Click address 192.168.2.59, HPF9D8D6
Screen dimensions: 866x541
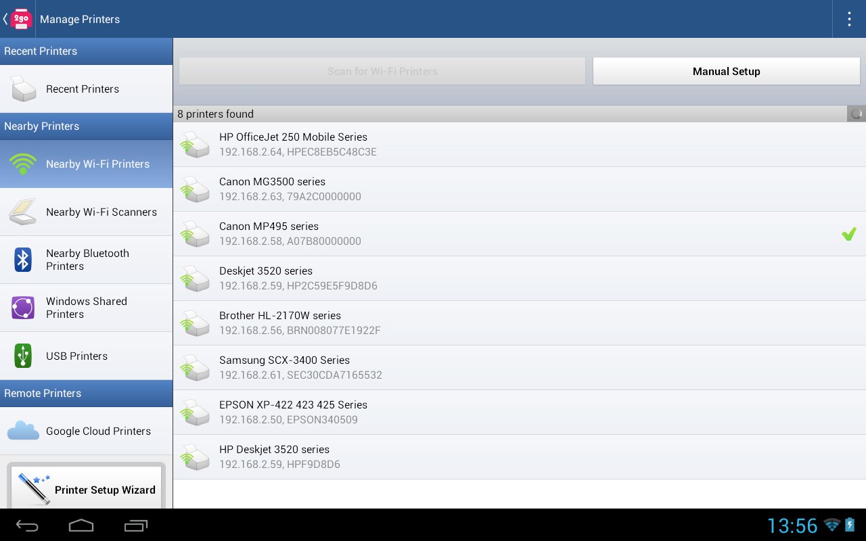(279, 465)
